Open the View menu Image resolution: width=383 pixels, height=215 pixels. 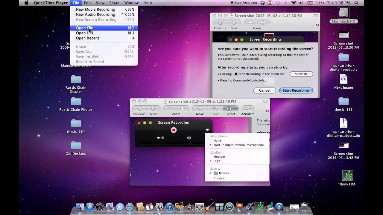(x=100, y=3)
